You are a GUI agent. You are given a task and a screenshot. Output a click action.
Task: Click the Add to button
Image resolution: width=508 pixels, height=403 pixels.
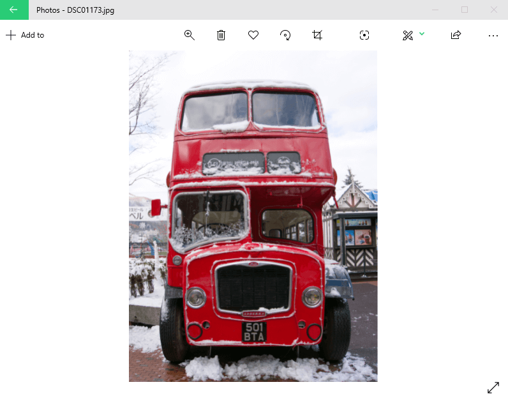25,35
